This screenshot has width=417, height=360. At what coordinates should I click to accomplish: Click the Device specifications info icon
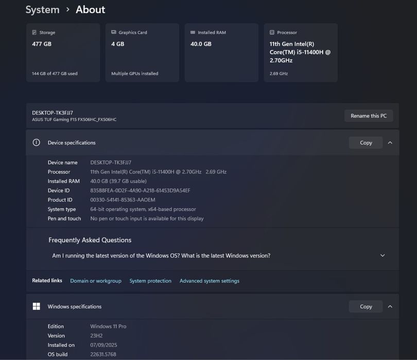point(37,142)
